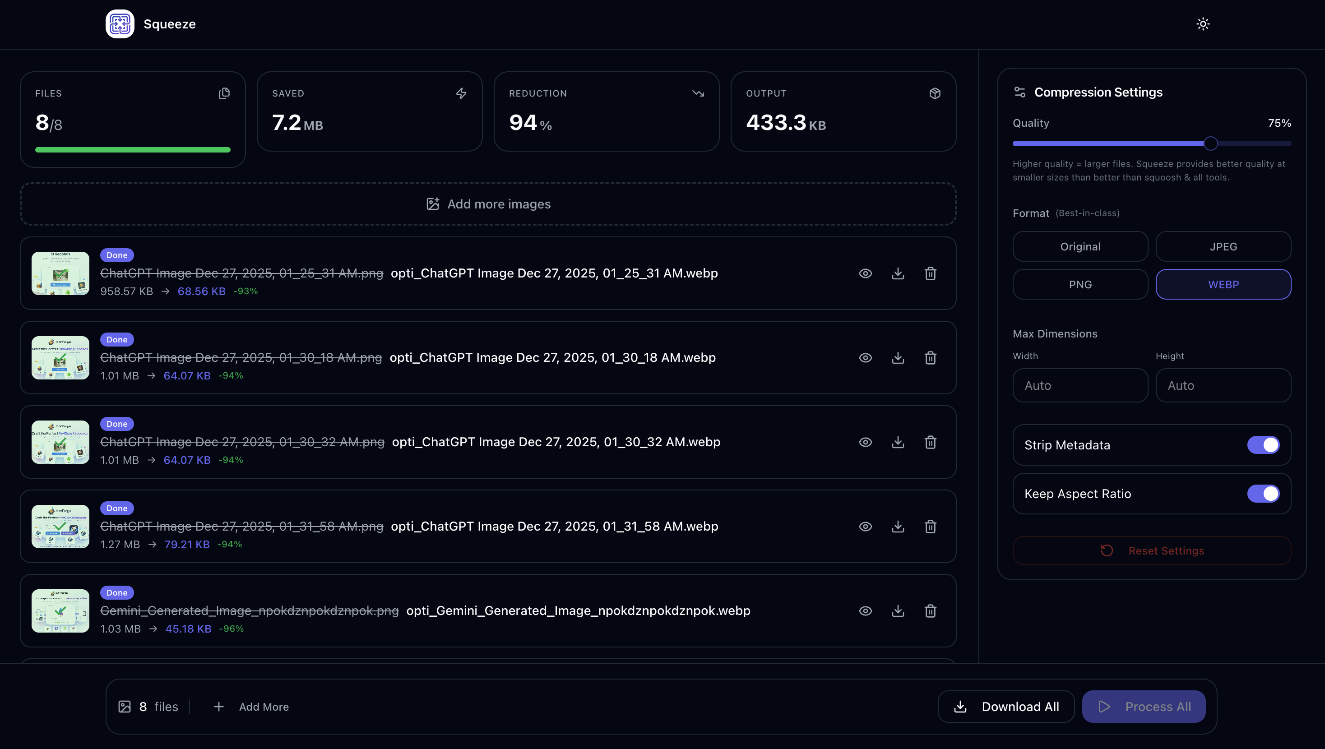
Task: Adjust the Quality slider
Action: 1210,143
